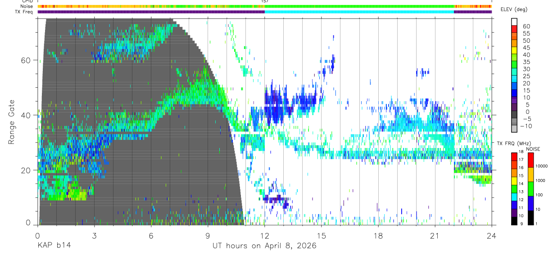Click the '1000' label on NOISE scale
553x255 pixels.
541,180
